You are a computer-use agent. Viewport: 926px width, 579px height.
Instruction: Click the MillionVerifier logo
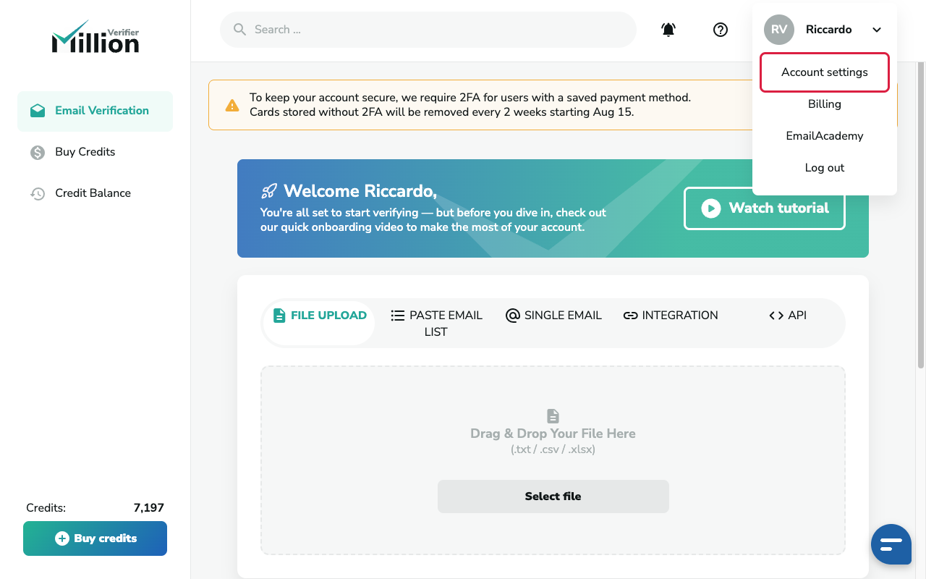click(95, 37)
